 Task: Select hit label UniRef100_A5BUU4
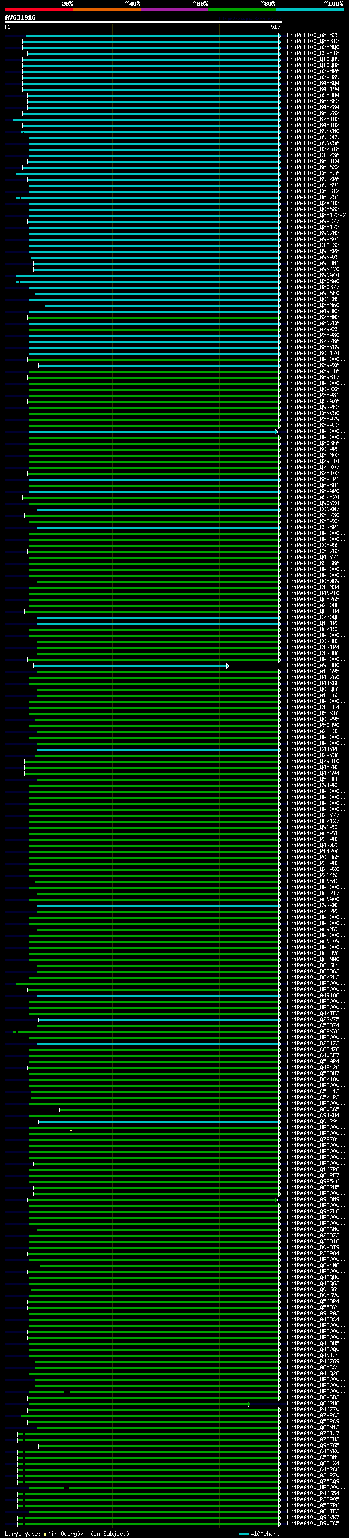coord(313,95)
